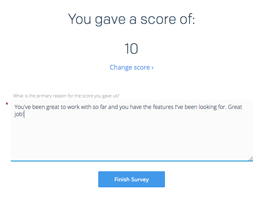Click the word "Change" in the link
The width and height of the screenshot is (262, 198).
point(121,67)
